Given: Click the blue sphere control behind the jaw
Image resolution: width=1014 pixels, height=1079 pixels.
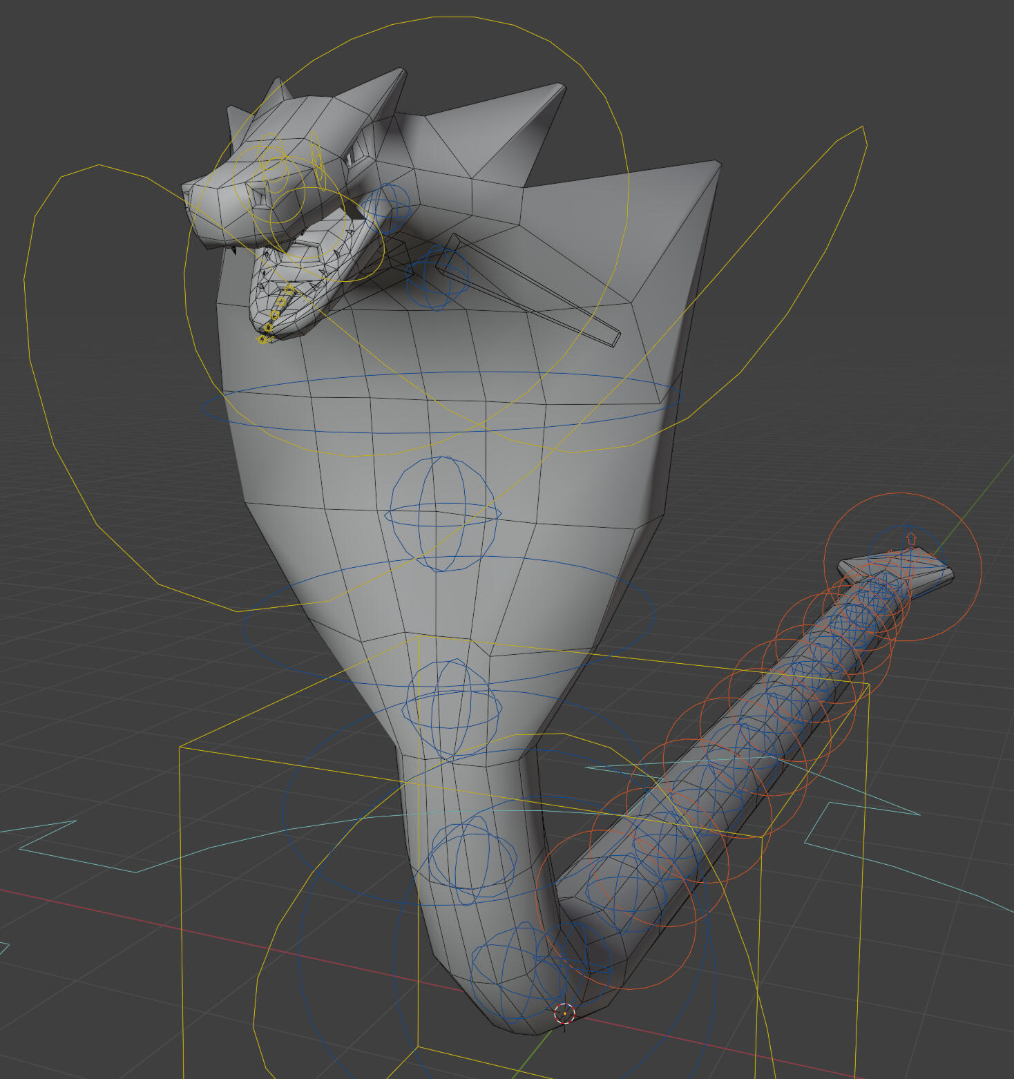Looking at the screenshot, I should (386, 208).
